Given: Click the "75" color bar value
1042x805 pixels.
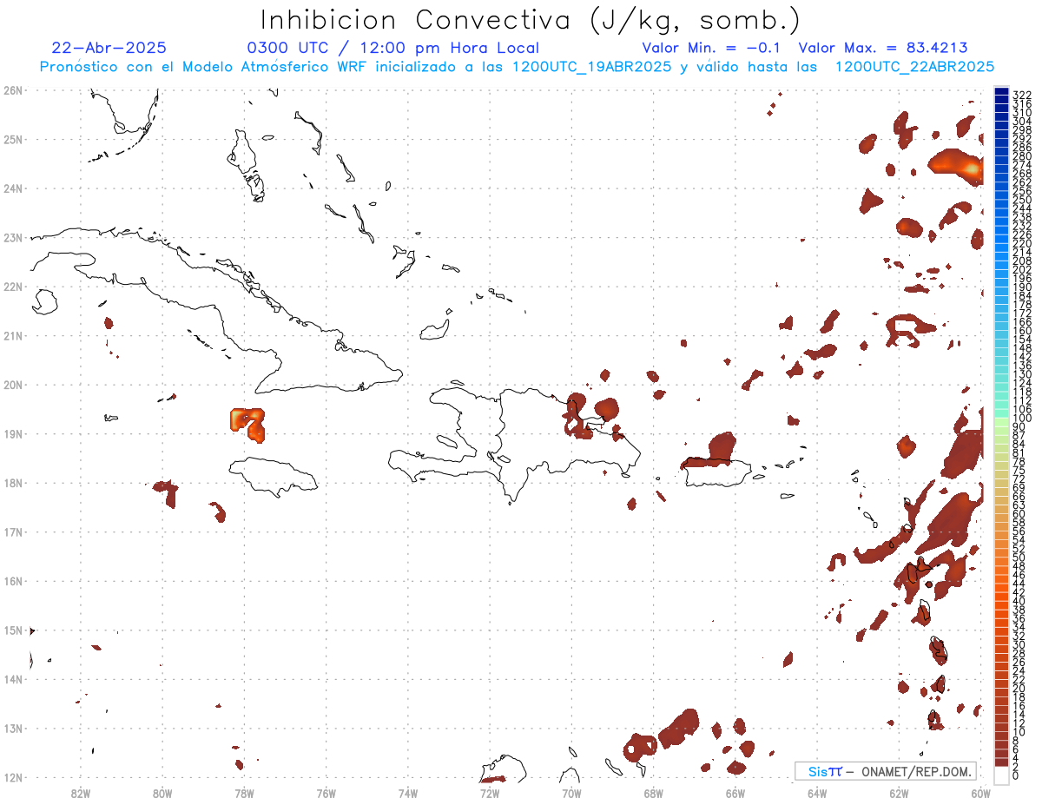Looking at the screenshot, I should [x=1019, y=471].
